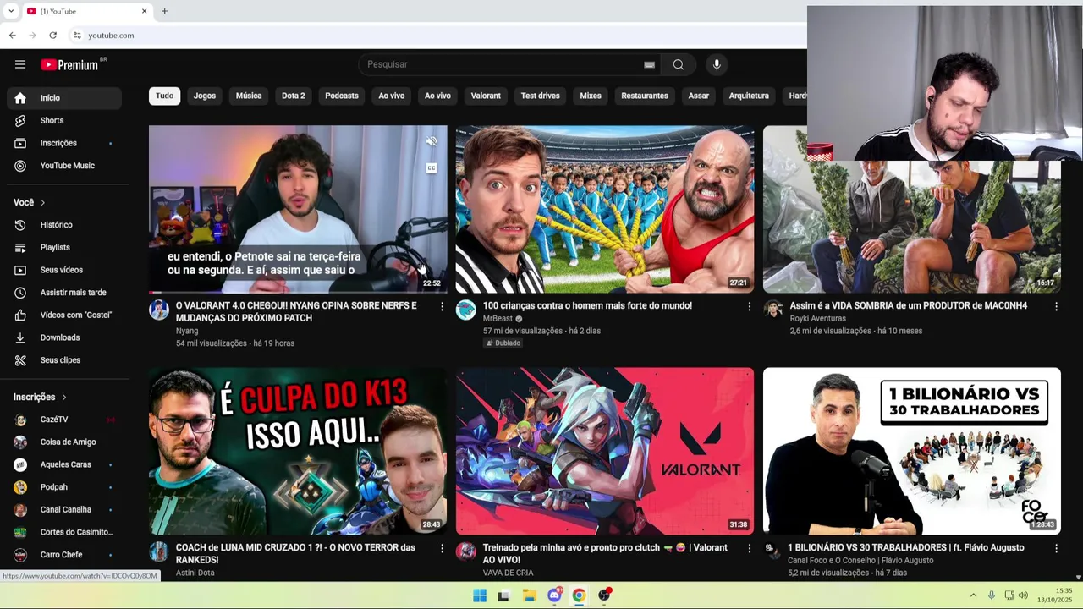The image size is (1083, 609).
Task: Reload the page in browser
Action: coord(52,36)
